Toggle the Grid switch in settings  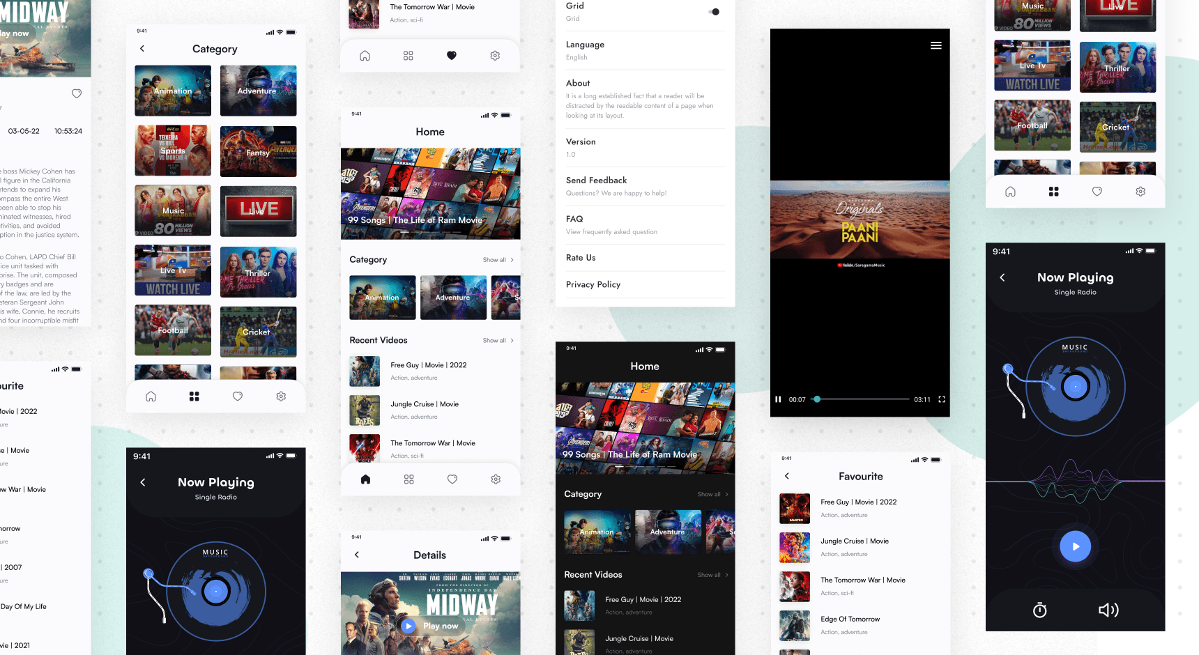(x=714, y=12)
